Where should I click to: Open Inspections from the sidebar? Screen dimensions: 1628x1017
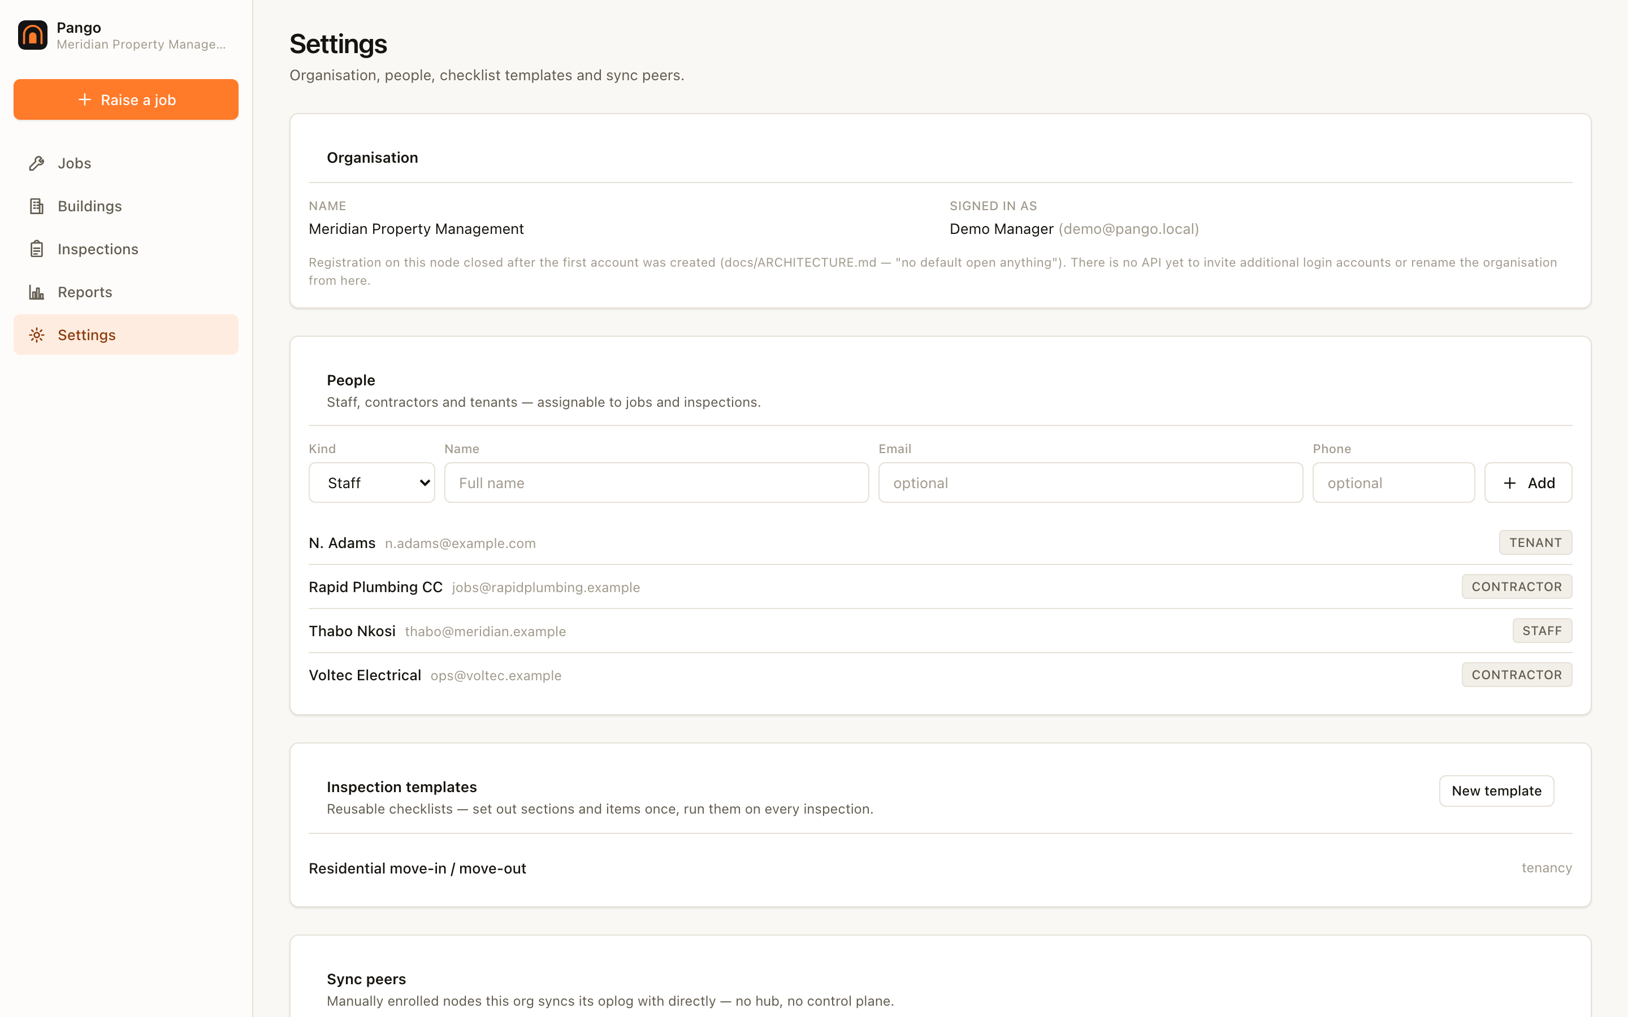(126, 249)
